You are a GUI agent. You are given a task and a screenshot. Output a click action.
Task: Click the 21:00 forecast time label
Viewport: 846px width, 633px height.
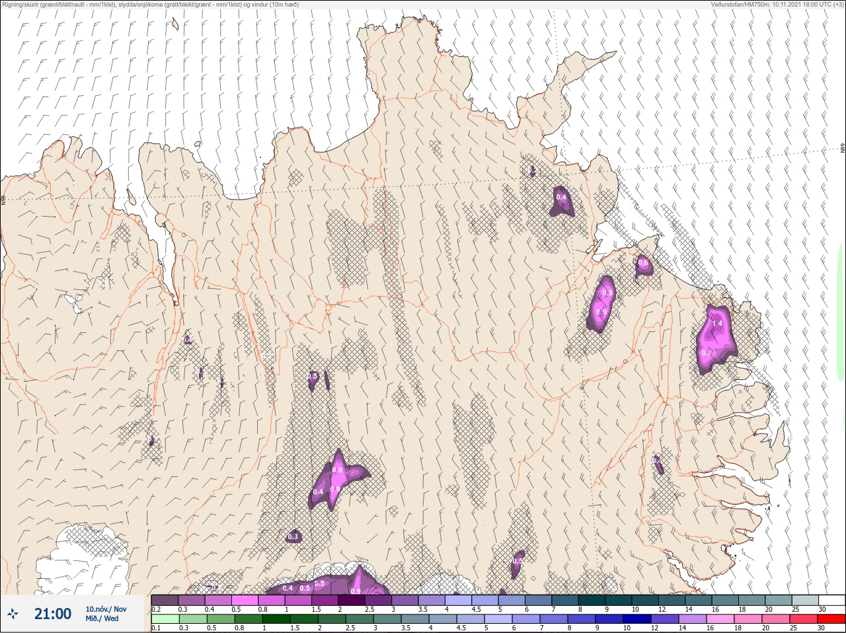53,614
